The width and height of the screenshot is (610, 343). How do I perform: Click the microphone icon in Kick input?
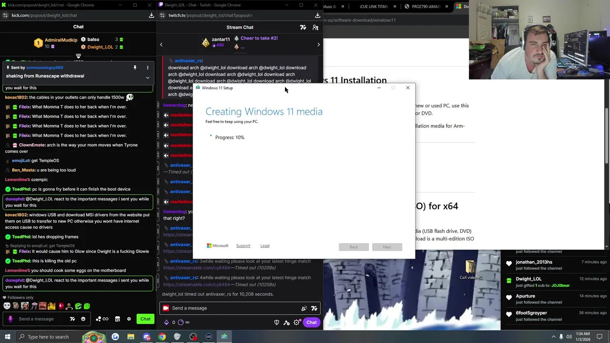(10, 319)
